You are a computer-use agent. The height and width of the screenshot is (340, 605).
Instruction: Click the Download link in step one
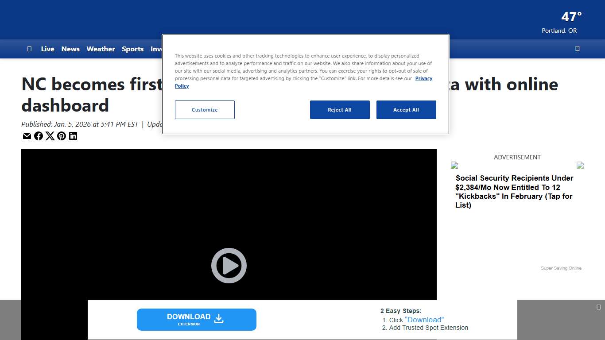424,320
